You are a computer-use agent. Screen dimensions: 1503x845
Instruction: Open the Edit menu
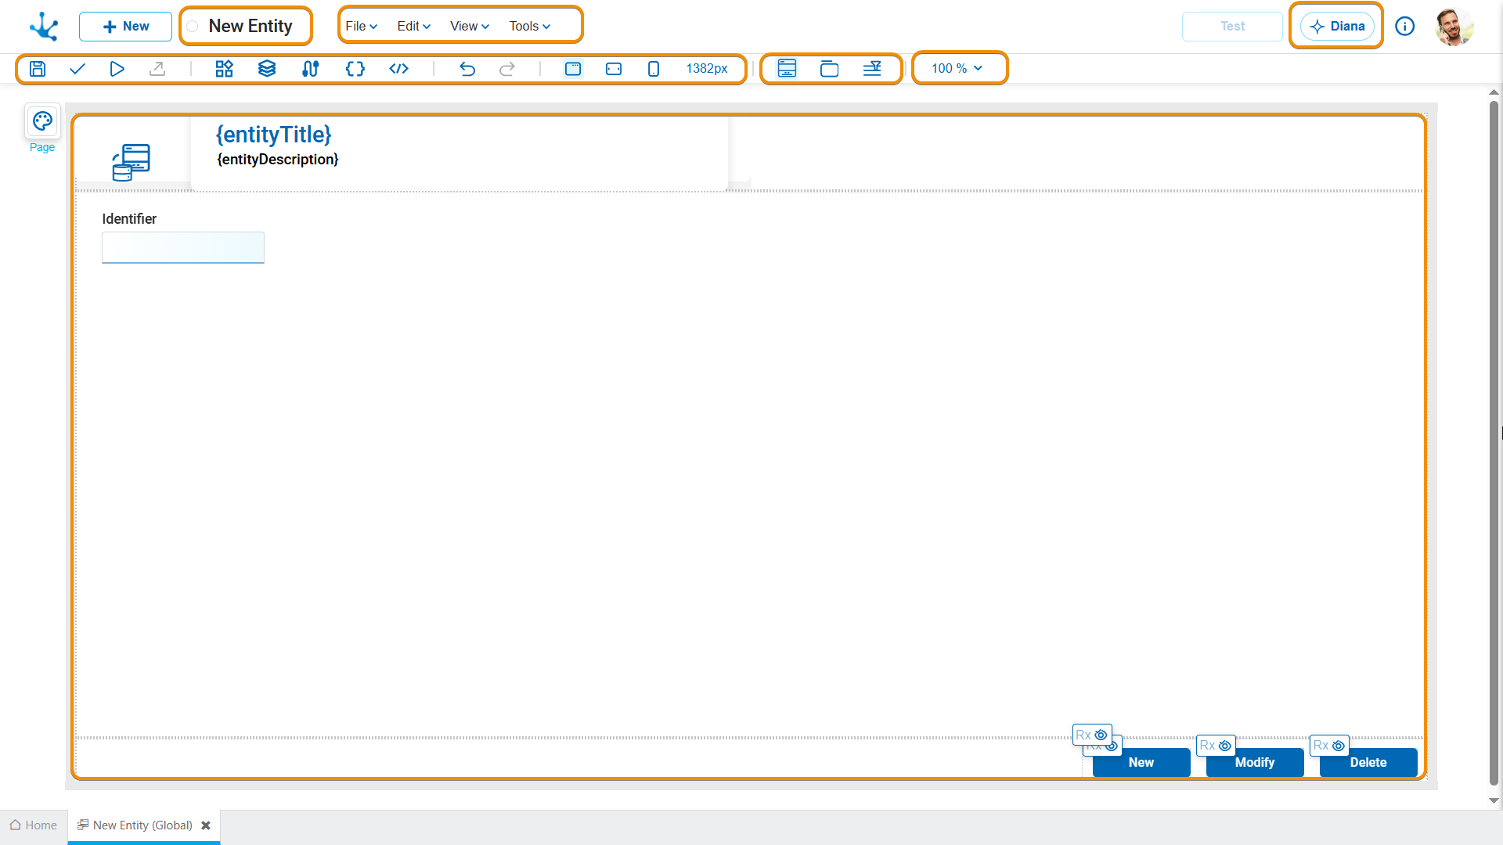[x=413, y=26]
